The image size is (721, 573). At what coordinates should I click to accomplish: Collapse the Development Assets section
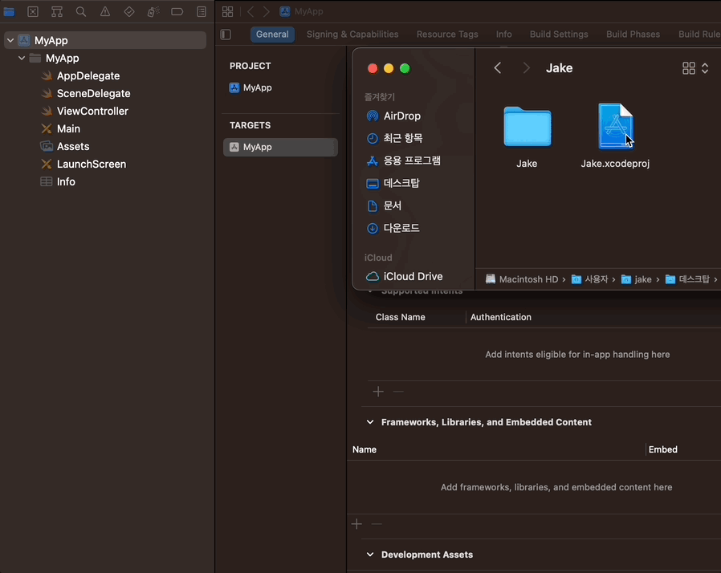pyautogui.click(x=370, y=555)
